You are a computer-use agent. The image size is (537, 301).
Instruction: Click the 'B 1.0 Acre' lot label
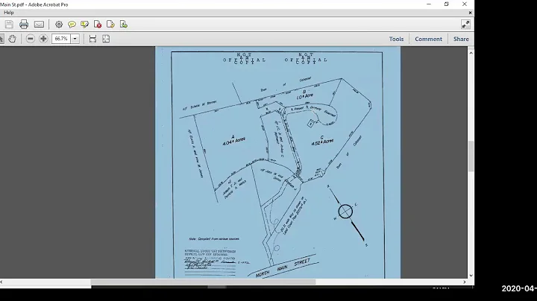coord(304,95)
